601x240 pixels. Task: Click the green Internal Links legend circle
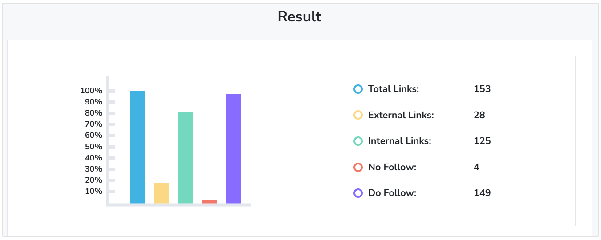point(358,141)
